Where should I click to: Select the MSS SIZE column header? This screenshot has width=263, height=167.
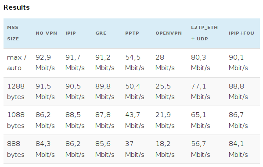click(13, 33)
